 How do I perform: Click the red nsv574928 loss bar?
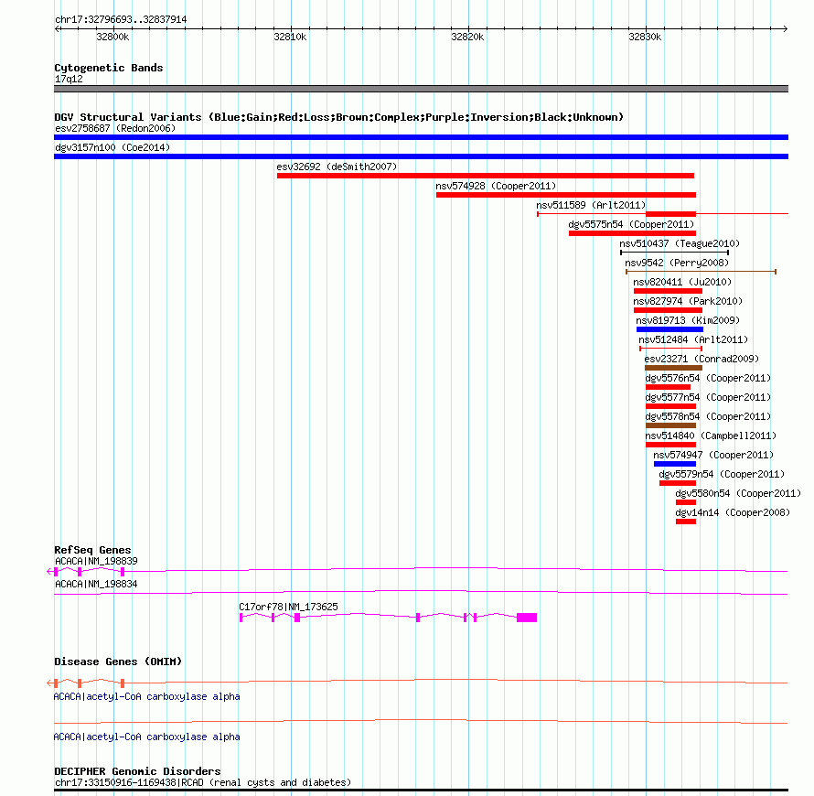pos(566,195)
